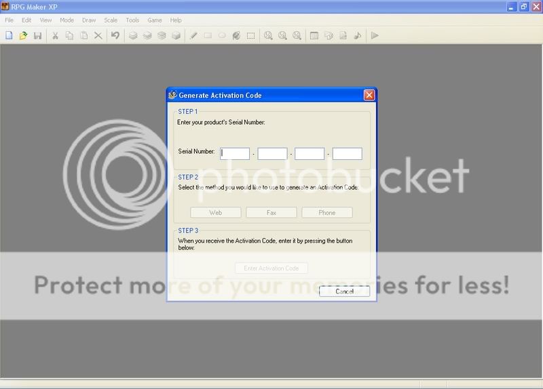This screenshot has width=543, height=389.
Task: Click the Cut scissors icon
Action: pyautogui.click(x=55, y=35)
